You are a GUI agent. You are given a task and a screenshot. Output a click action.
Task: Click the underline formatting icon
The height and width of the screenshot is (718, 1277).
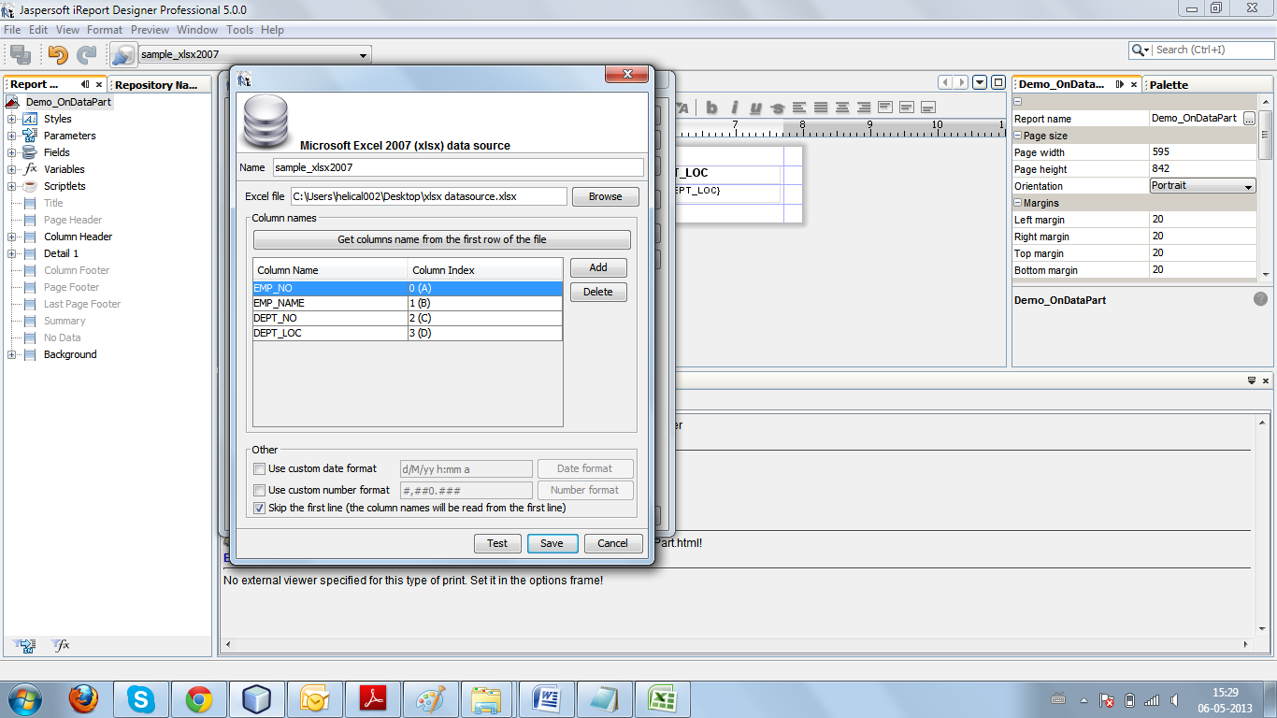pyautogui.click(x=755, y=108)
